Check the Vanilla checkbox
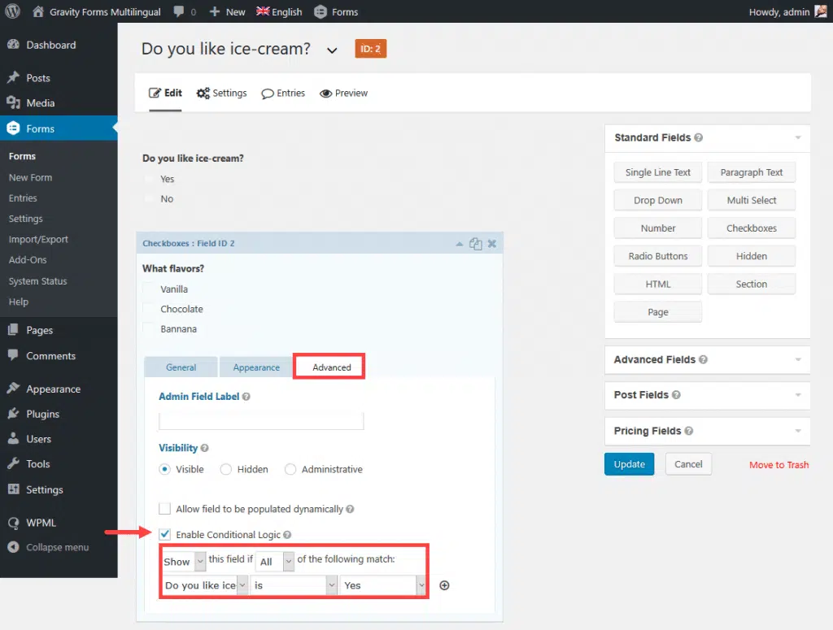Viewport: 833px width, 630px height. (149, 289)
